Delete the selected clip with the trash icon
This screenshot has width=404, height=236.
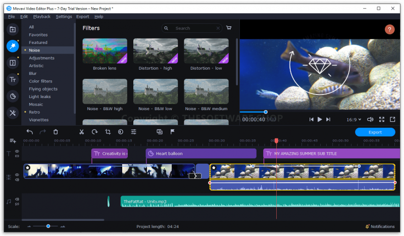pos(56,132)
